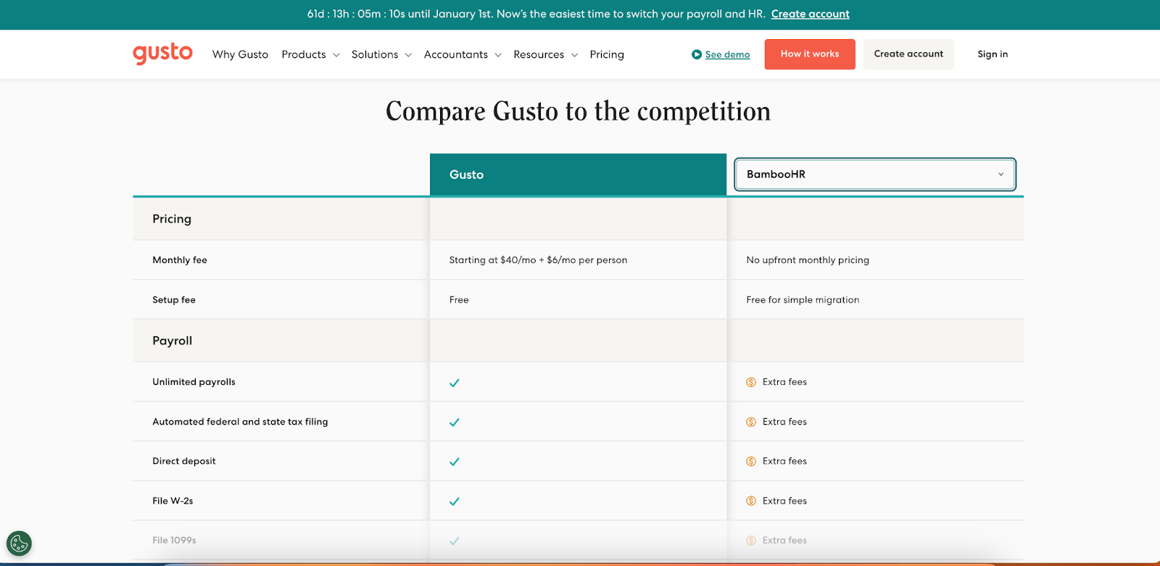Expand the Solutions menu
1160x566 pixels.
(x=381, y=54)
